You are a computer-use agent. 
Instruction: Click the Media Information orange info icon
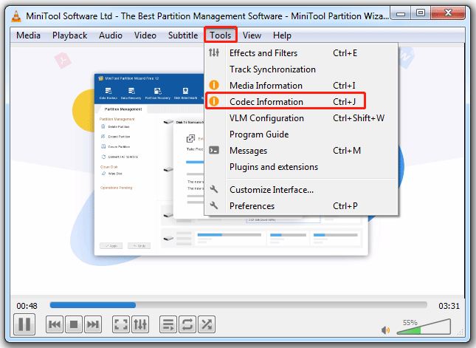tap(214, 85)
